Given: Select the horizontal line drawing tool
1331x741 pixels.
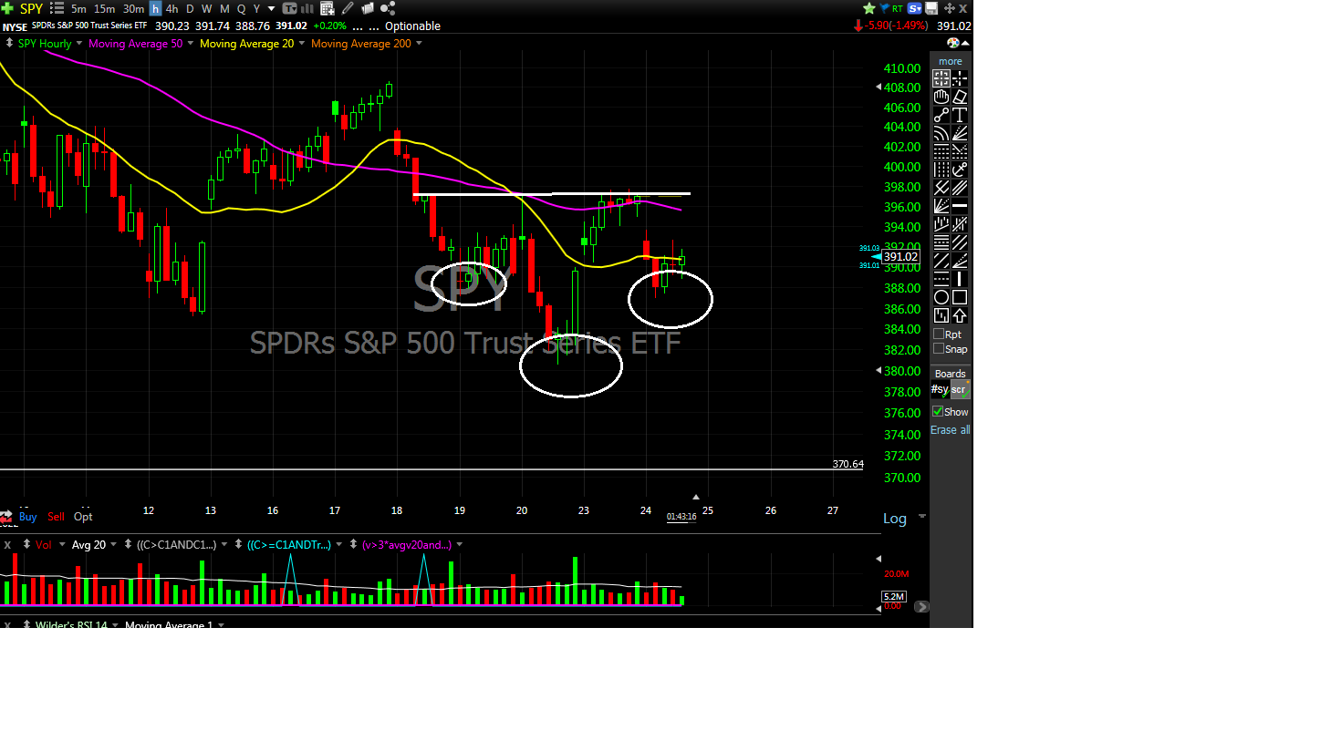Looking at the screenshot, I should (x=960, y=206).
